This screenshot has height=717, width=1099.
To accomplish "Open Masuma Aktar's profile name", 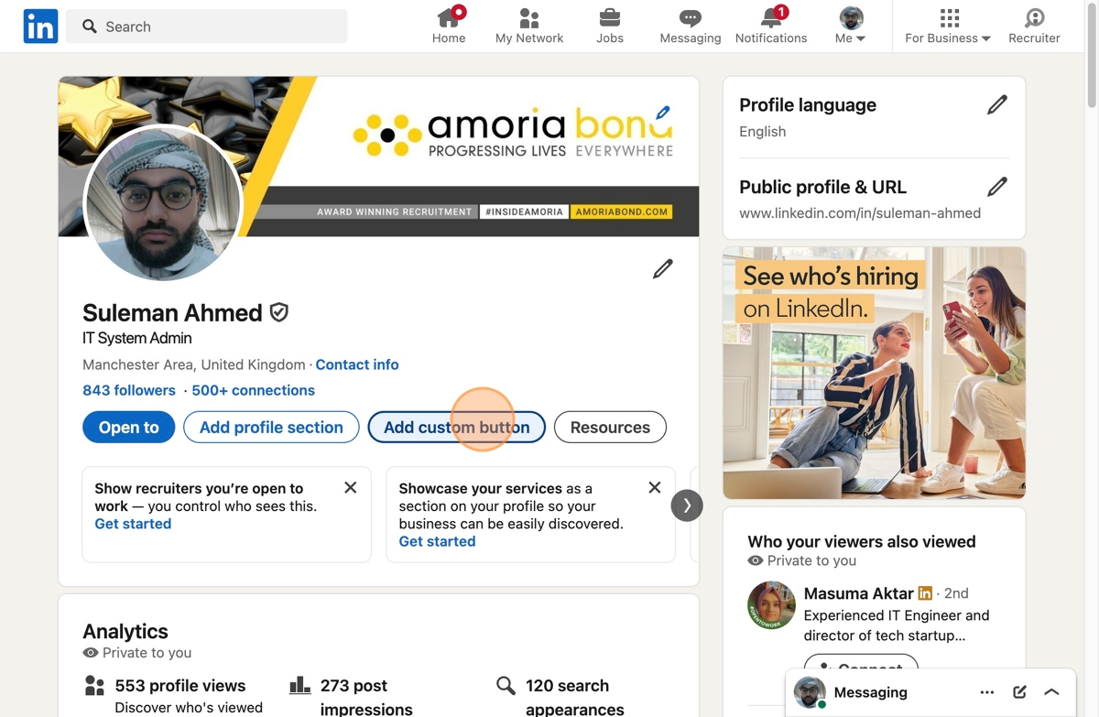I will tap(858, 593).
